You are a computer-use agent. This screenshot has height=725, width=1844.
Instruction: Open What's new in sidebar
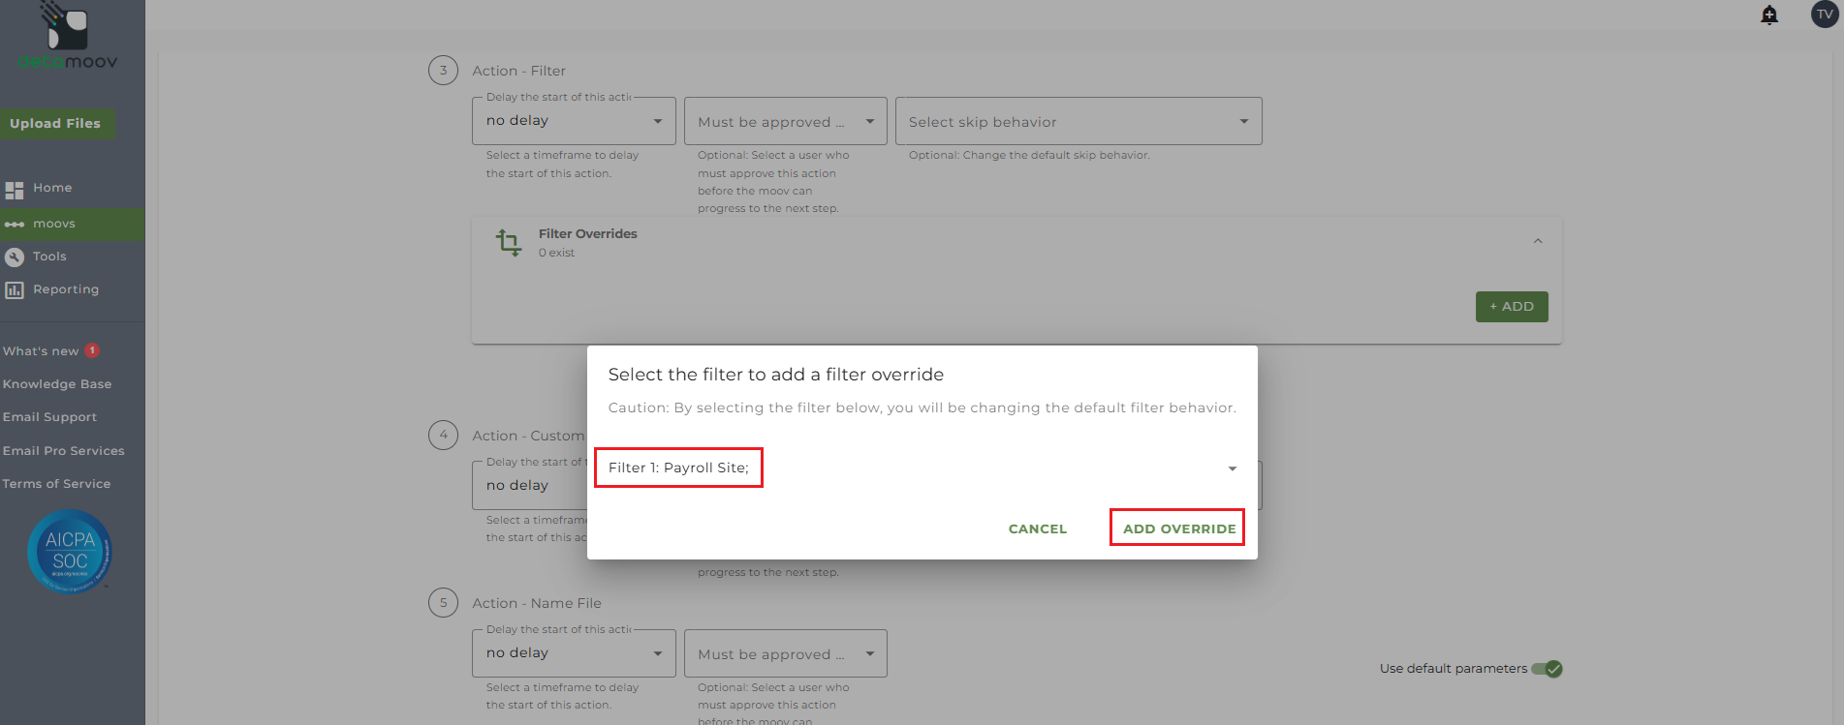point(41,351)
